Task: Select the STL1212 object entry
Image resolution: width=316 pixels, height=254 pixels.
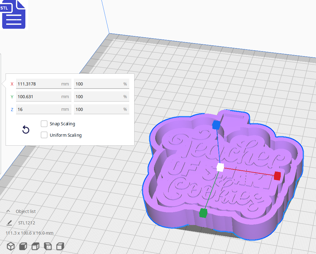Action: (27, 223)
